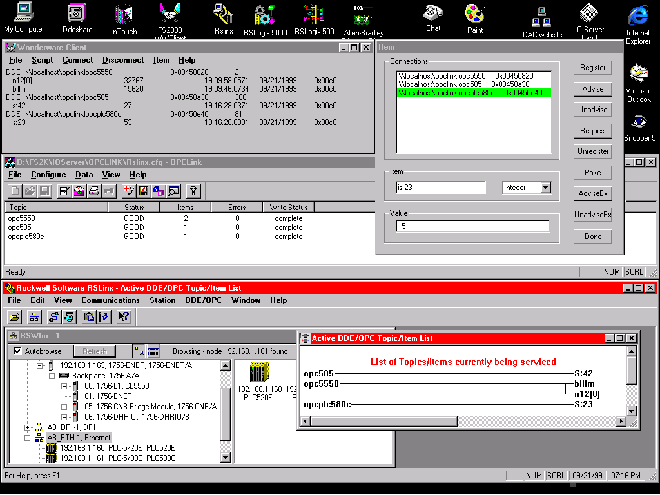Select the opc5550 connection in Connections list
This screenshot has height=495, width=660.
474,76
